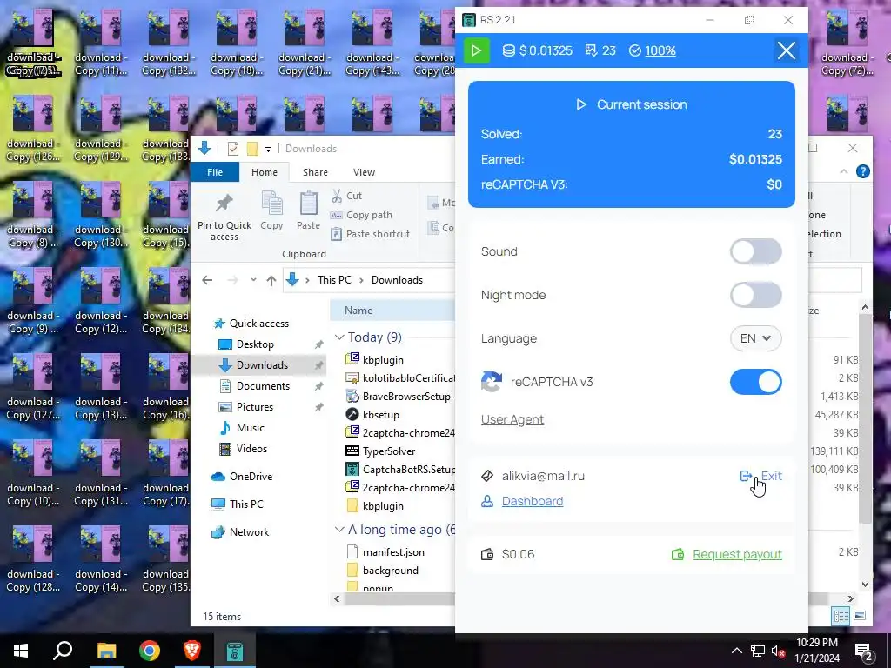Click the key icon next to alikvia@mail.ru

click(x=487, y=476)
